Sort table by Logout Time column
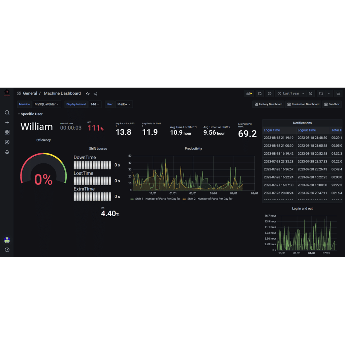The image size is (345, 345). click(x=307, y=130)
